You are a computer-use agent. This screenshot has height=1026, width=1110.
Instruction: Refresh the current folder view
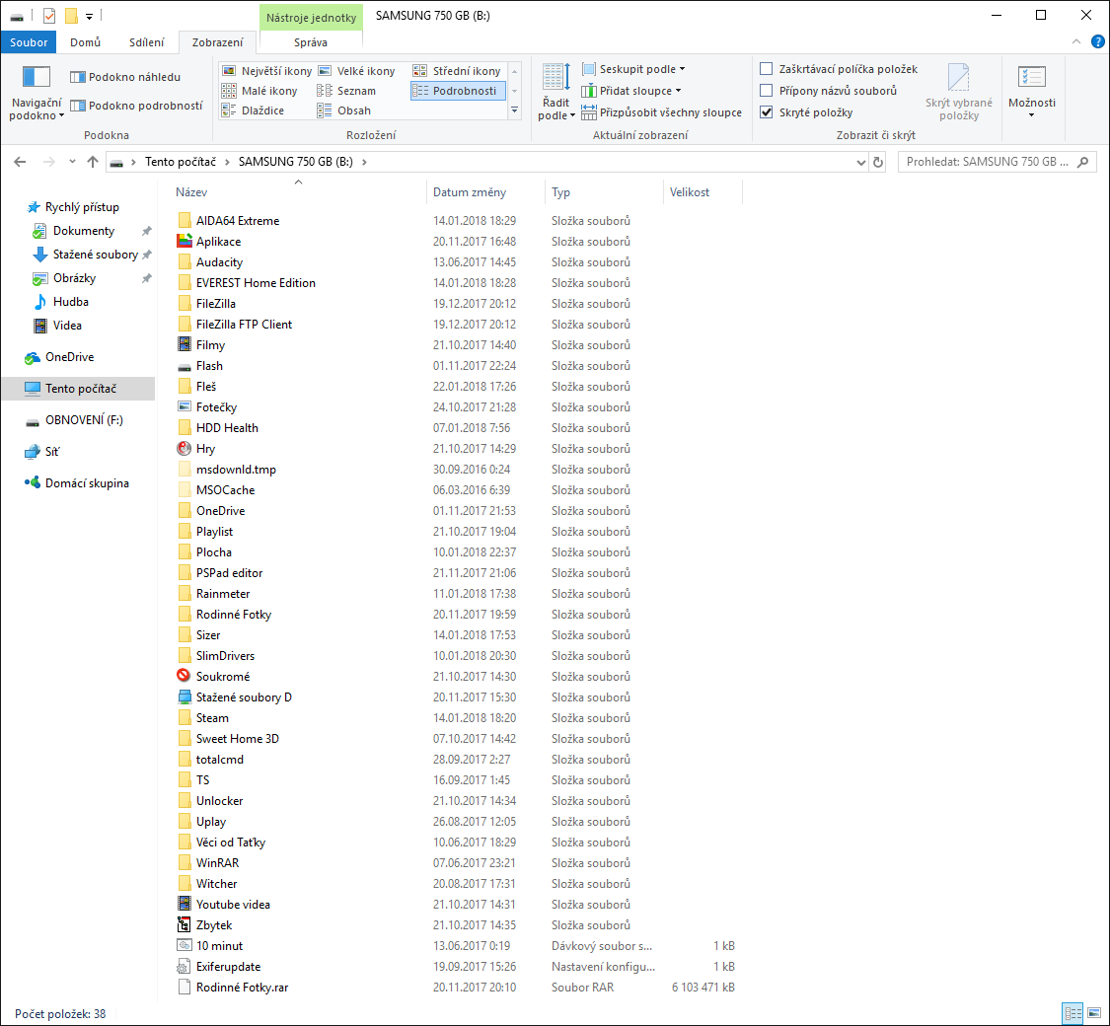coord(878,162)
